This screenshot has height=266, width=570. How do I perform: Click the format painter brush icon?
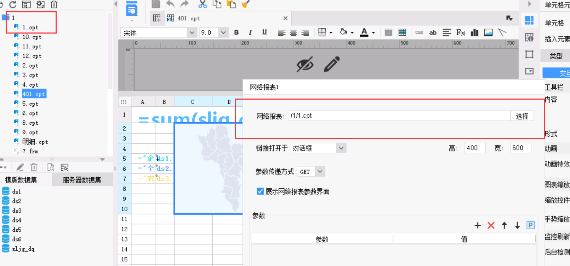(245, 4)
